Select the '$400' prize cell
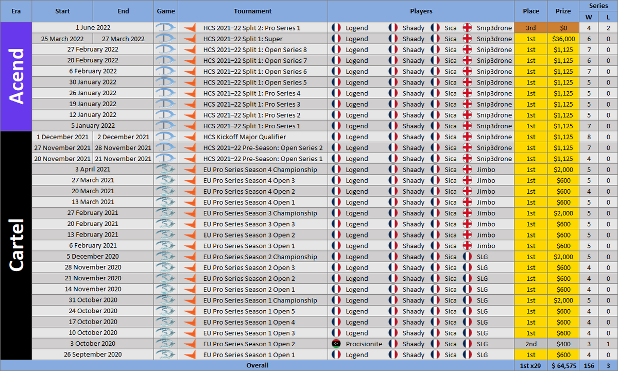 pos(563,344)
